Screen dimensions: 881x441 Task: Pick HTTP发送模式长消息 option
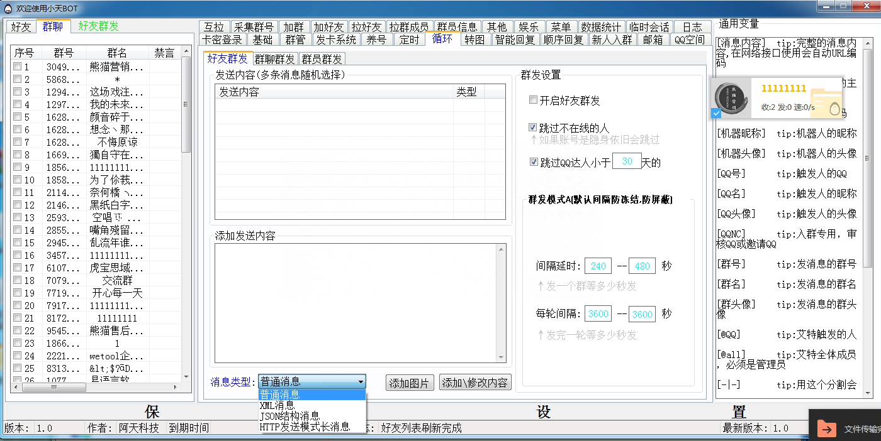(x=305, y=427)
